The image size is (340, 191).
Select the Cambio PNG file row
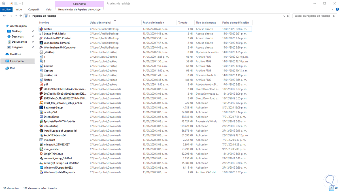click(x=145, y=66)
